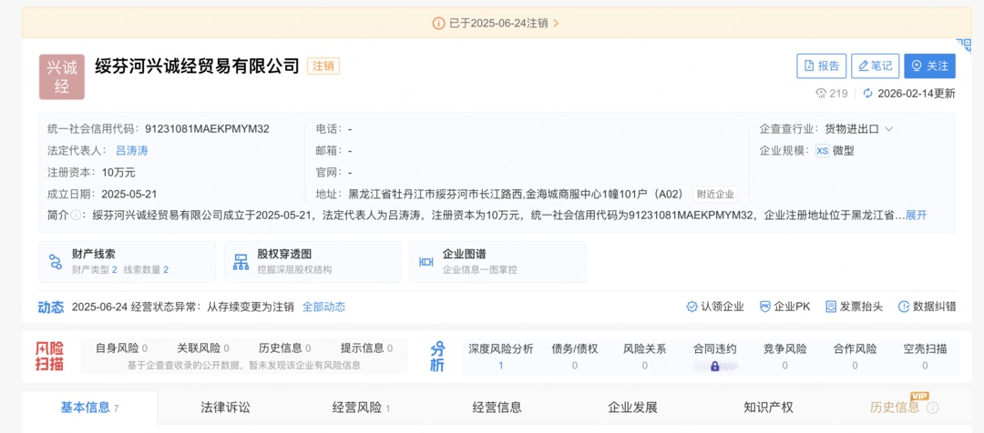Click the 兴诚经 company logo thumbnail
Image resolution: width=984 pixels, height=433 pixels.
point(62,76)
